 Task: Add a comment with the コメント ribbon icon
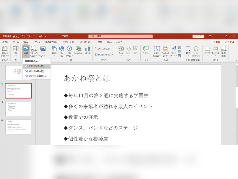click(x=146, y=50)
